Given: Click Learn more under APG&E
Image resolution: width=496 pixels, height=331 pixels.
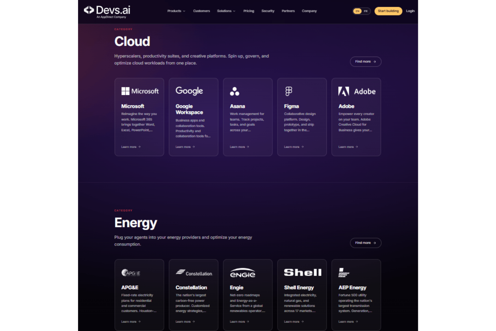Looking at the screenshot, I should pos(131,322).
